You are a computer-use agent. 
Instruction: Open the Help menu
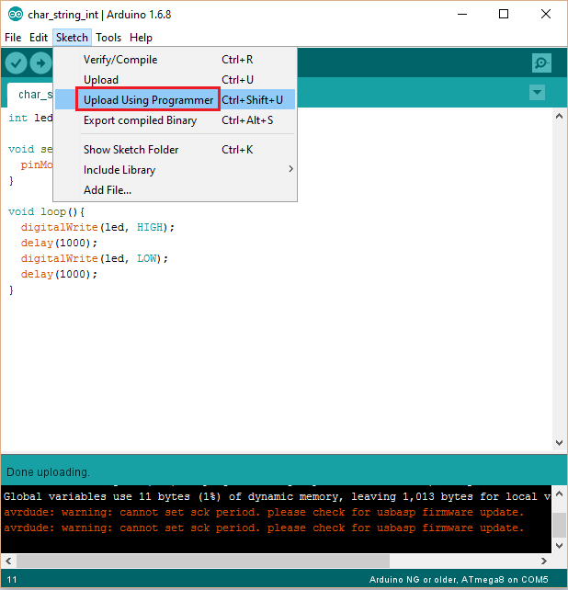[141, 38]
